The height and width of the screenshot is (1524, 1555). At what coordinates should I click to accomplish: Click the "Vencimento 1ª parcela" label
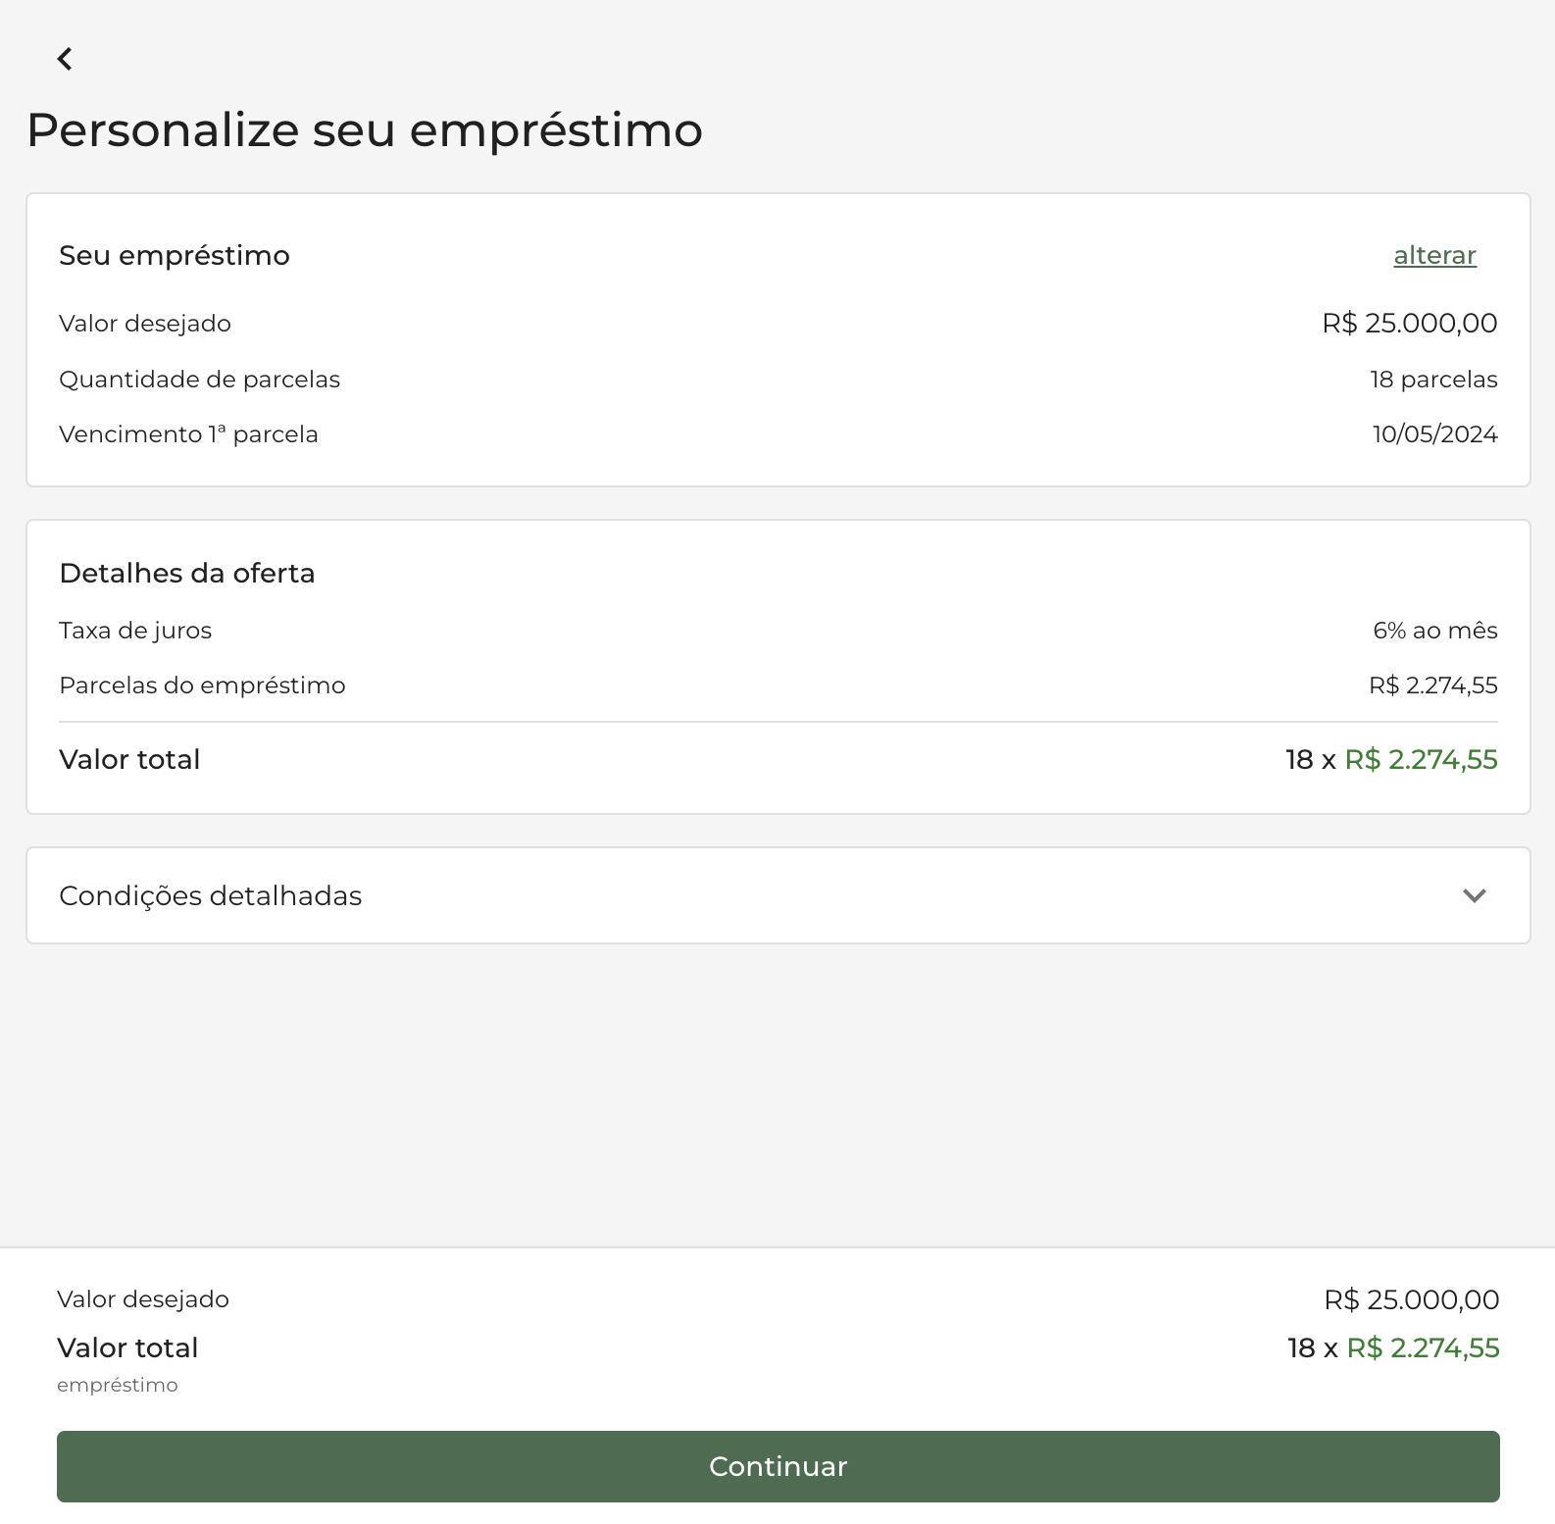tap(188, 434)
